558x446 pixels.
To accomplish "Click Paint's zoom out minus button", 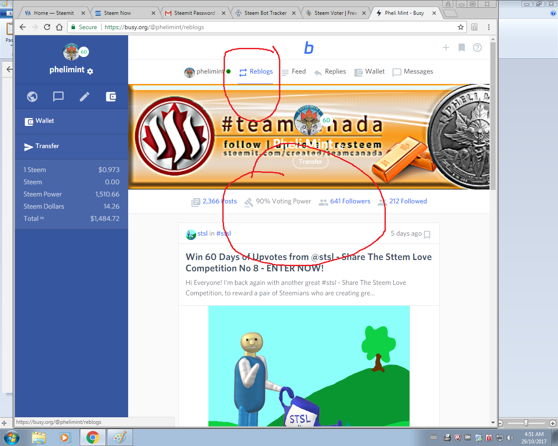I will click(x=500, y=423).
